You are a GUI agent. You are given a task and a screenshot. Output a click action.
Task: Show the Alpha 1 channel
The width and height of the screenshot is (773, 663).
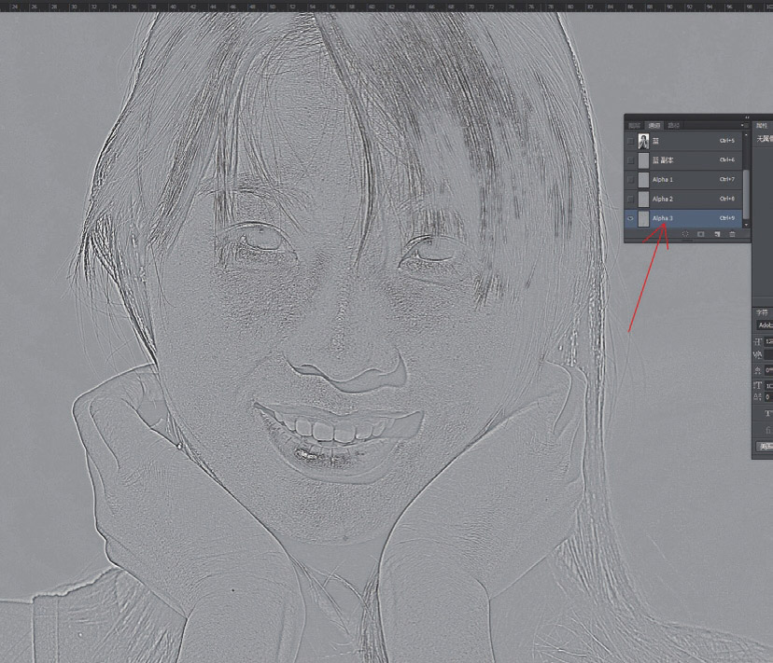click(x=631, y=179)
